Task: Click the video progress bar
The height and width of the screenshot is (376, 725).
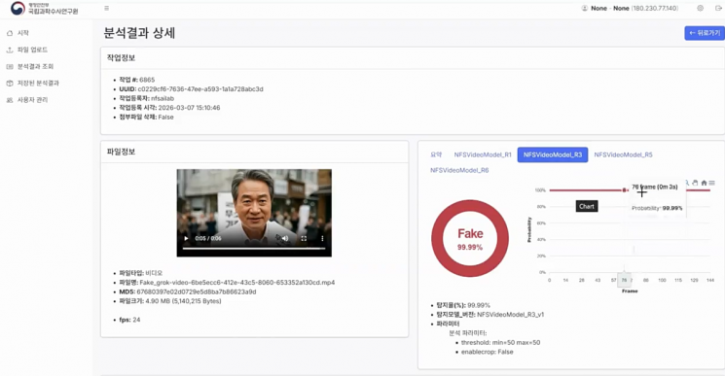Action: click(x=254, y=248)
